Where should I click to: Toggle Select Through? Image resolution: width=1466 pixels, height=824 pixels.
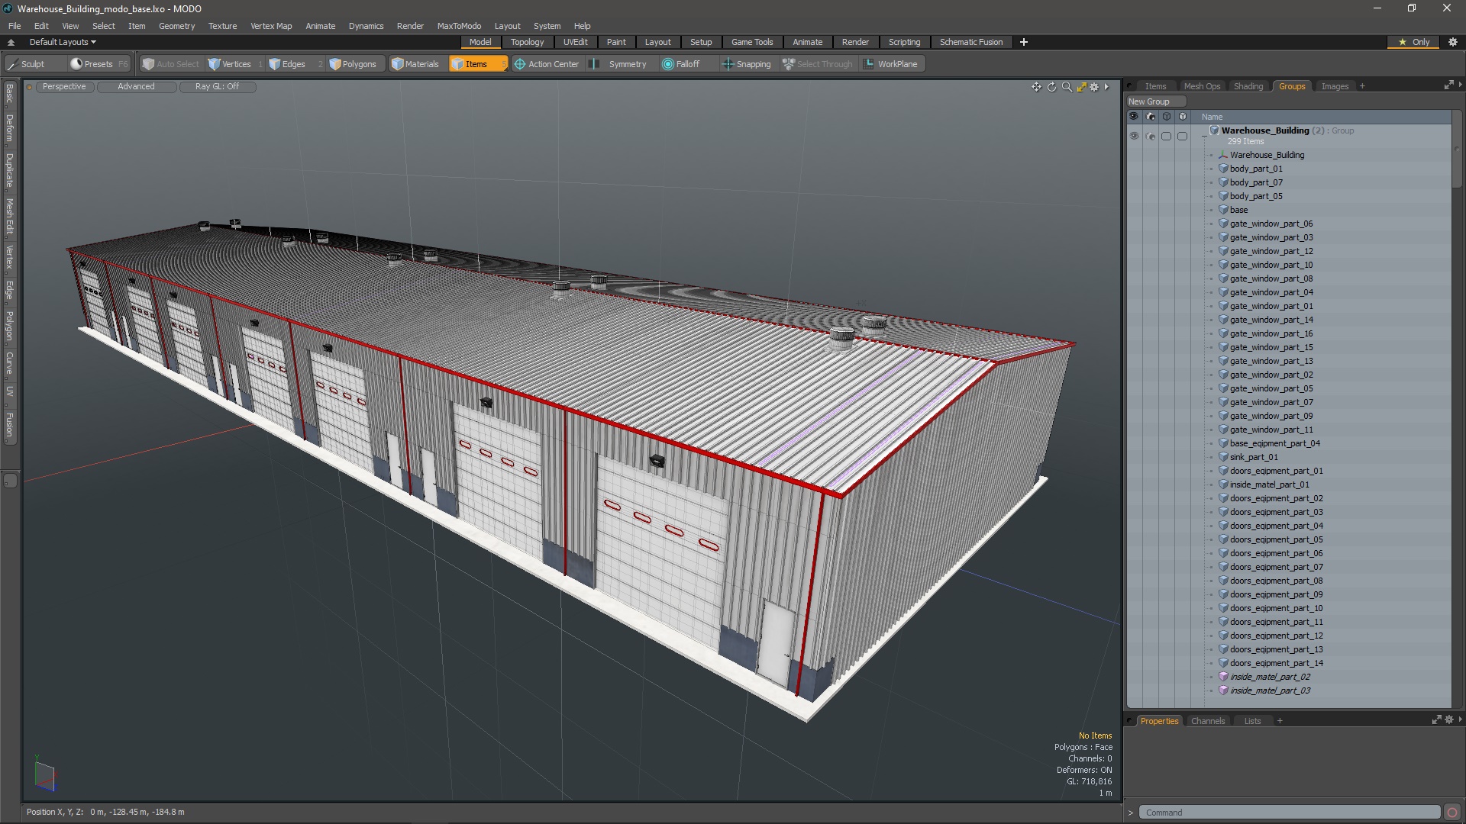pos(818,64)
